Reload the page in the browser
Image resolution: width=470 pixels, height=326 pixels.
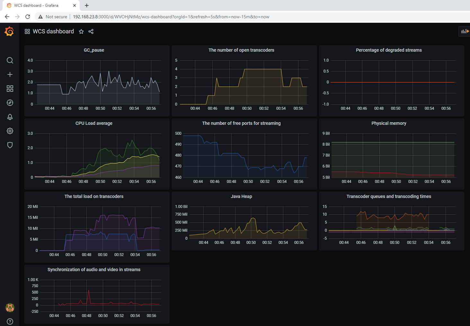click(x=27, y=16)
